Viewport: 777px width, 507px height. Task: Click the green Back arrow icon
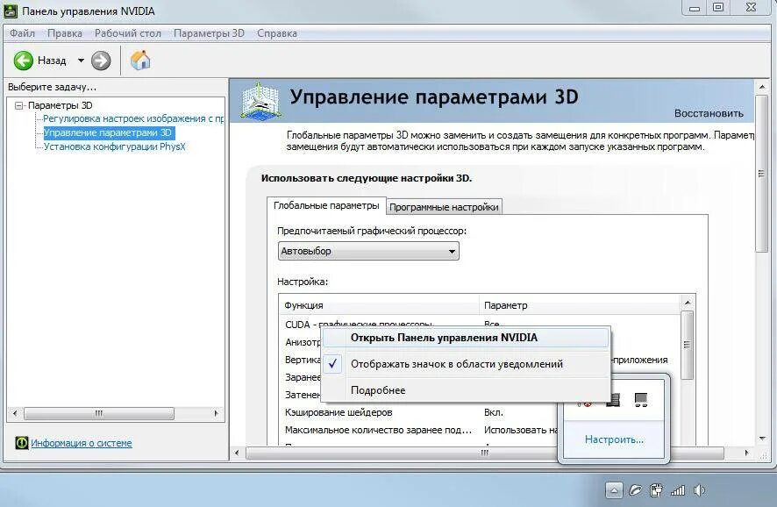24,61
